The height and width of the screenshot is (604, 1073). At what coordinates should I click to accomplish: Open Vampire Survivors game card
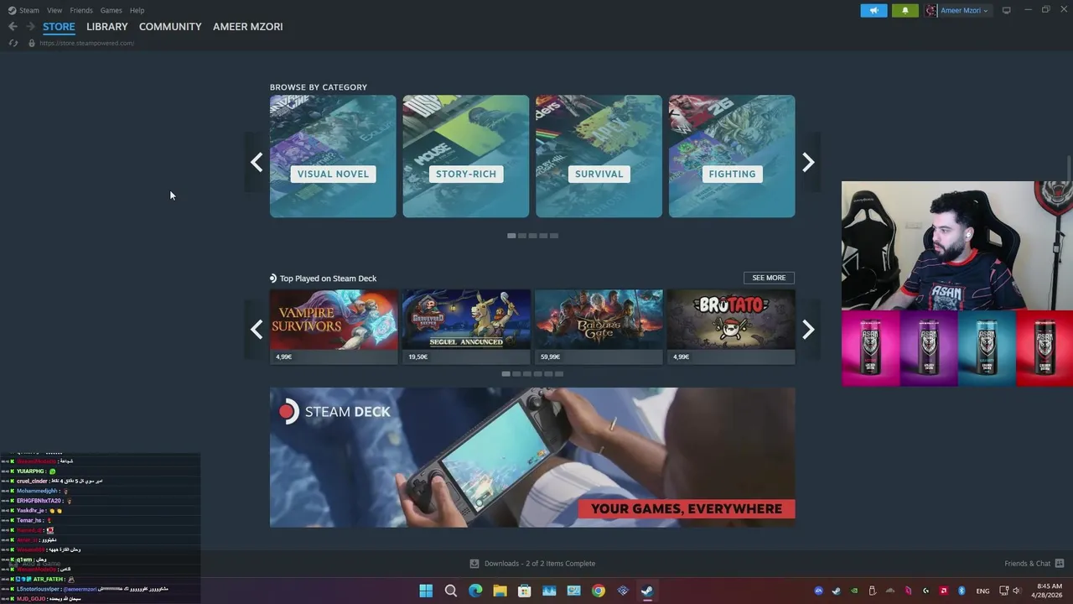334,327
